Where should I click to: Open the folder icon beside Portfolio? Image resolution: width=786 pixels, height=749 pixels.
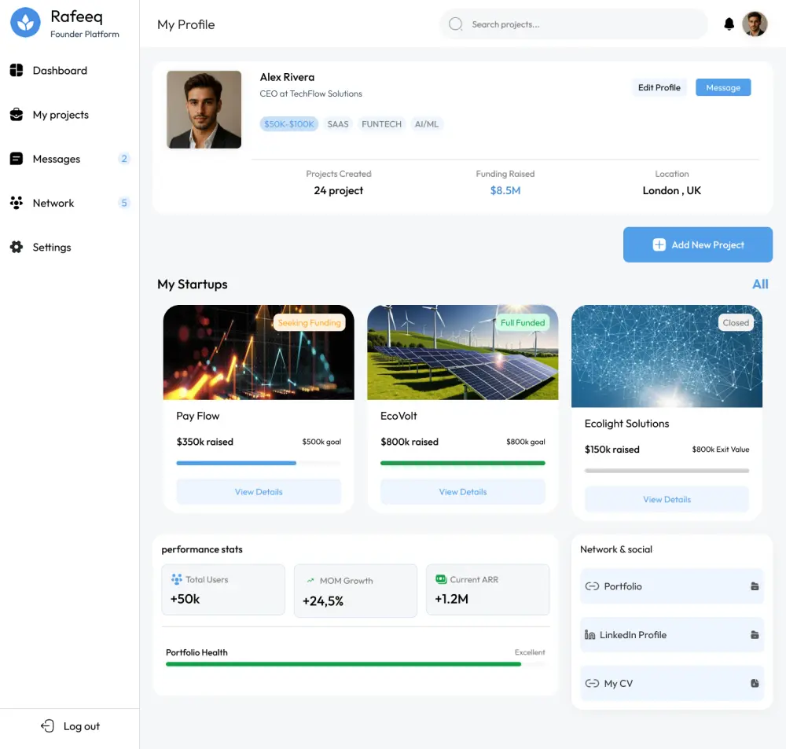pos(755,586)
